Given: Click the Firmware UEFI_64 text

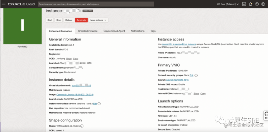Looking at the screenshot, I should [167, 116].
